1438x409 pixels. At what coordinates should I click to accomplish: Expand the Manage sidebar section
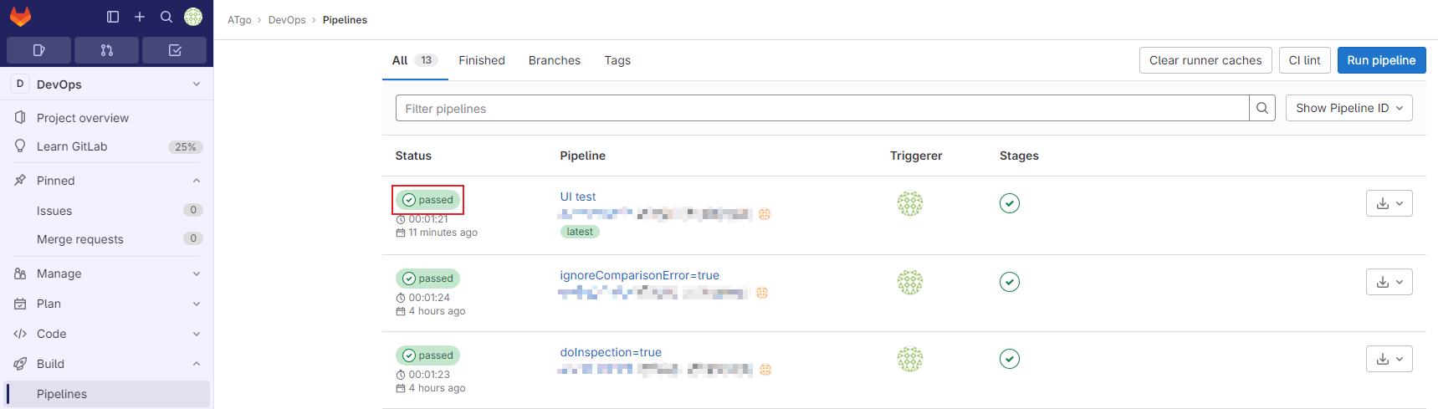tap(197, 274)
